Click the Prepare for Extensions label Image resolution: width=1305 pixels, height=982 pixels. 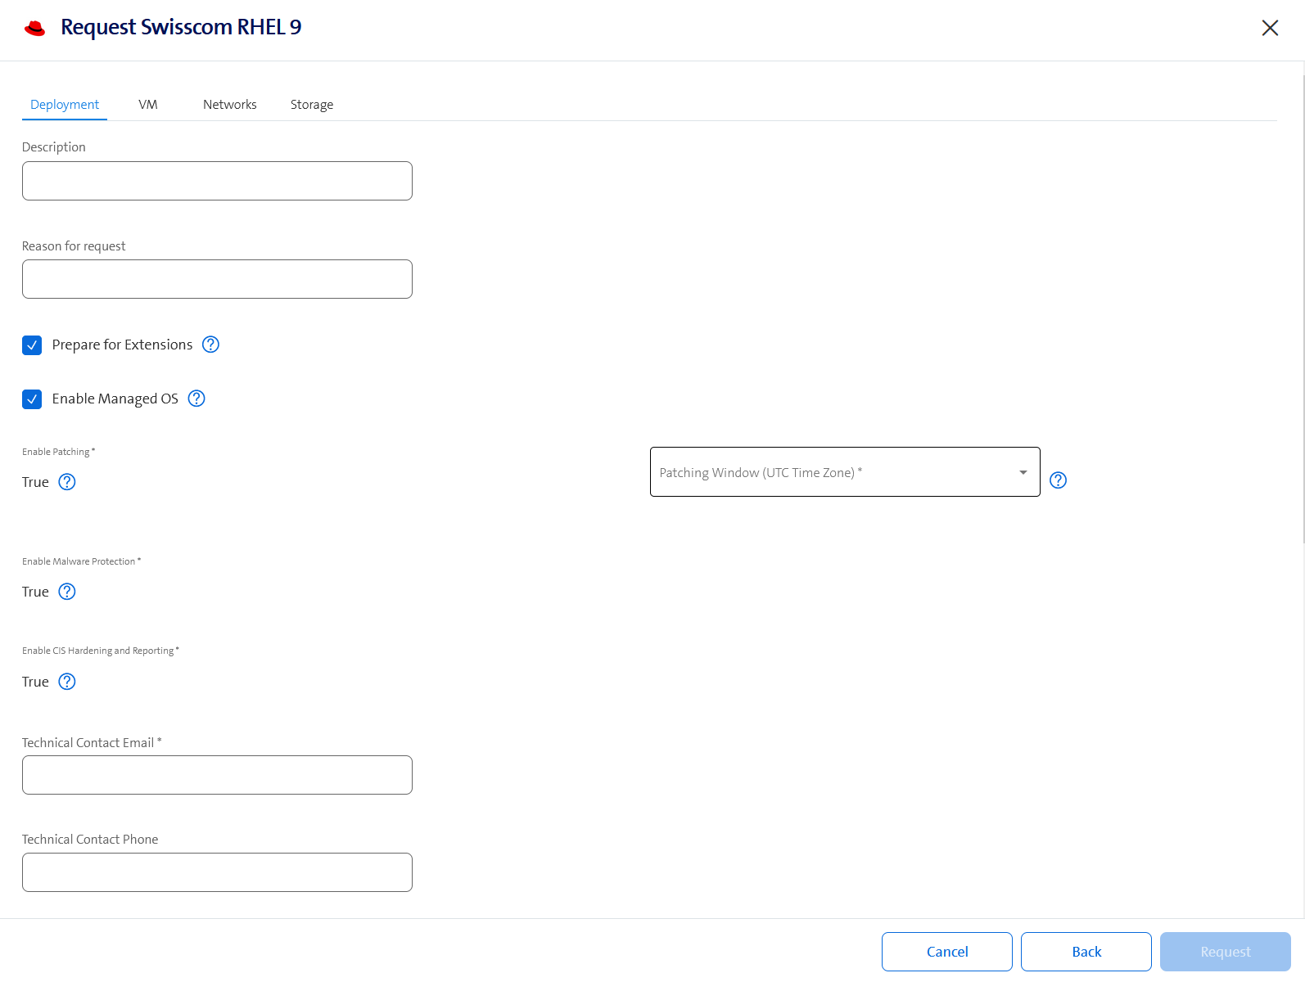[x=122, y=345]
